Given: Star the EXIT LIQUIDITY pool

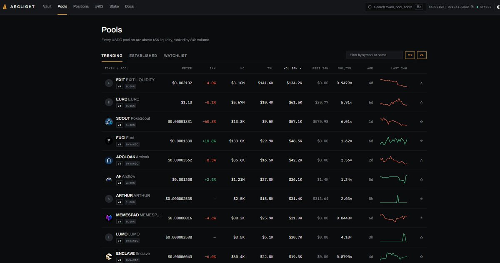Looking at the screenshot, I should pos(421,83).
